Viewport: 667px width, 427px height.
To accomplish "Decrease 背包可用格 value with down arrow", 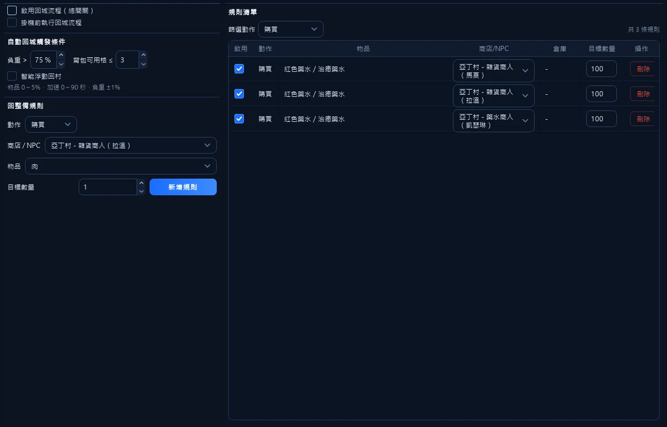I will [x=143, y=64].
